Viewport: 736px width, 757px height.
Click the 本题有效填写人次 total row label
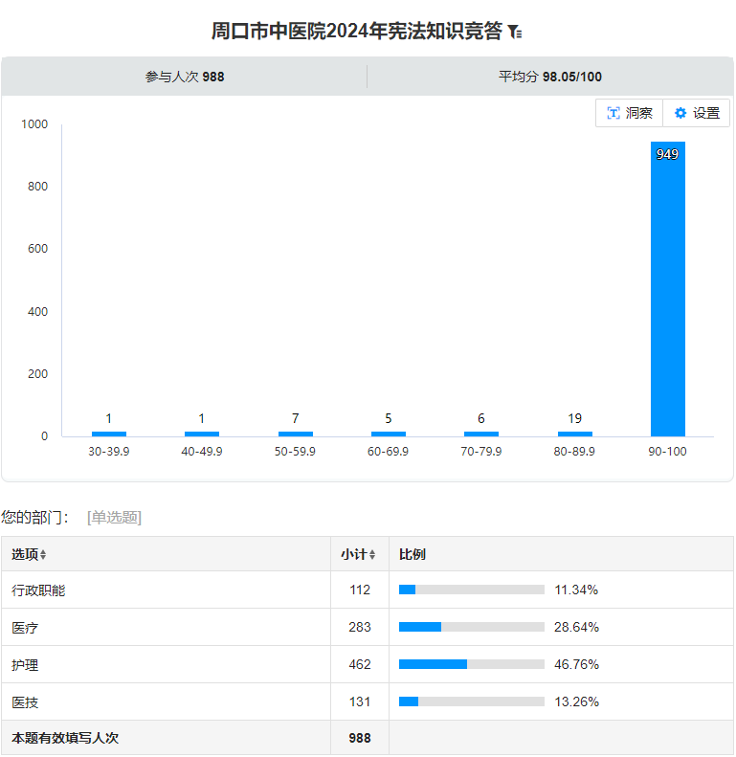tap(65, 738)
